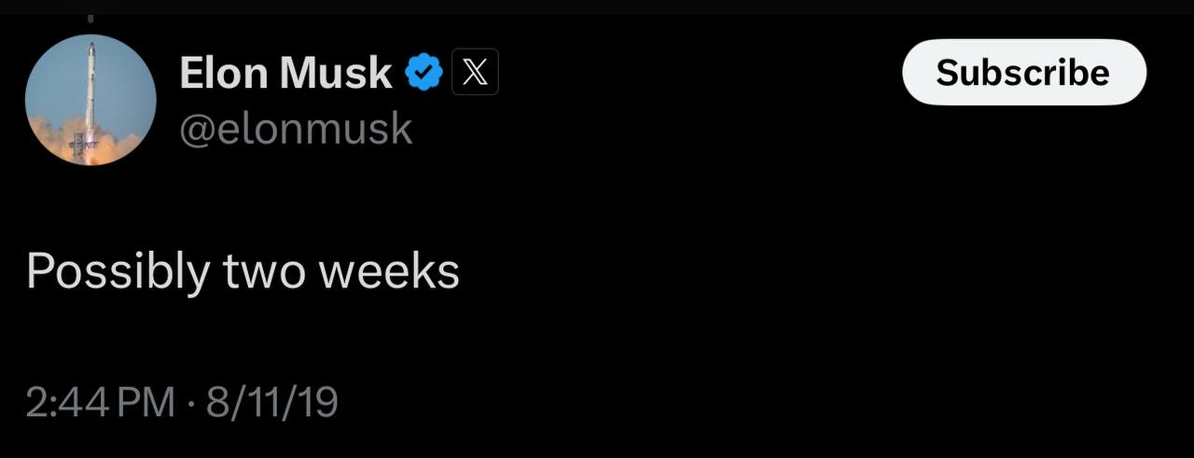Click the word 'Musk' in display name
Screen dimensions: 1194x458
[336, 73]
